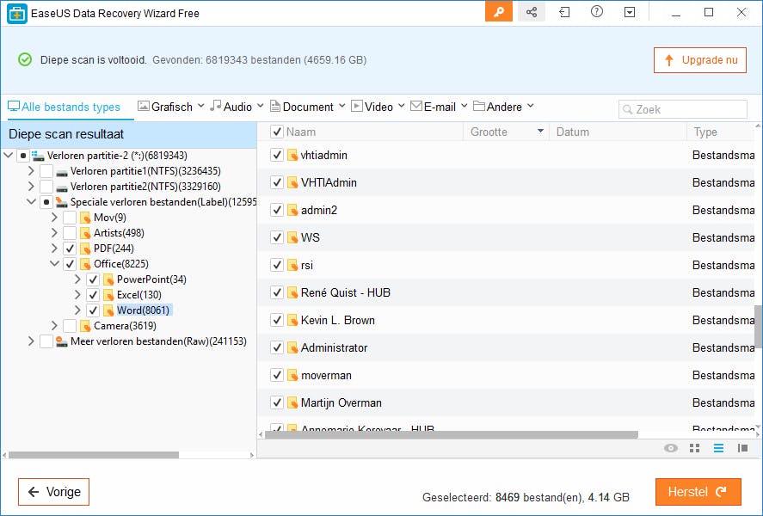Click the Excel(130) folder icon in tree
The height and width of the screenshot is (516, 763).
click(x=108, y=295)
